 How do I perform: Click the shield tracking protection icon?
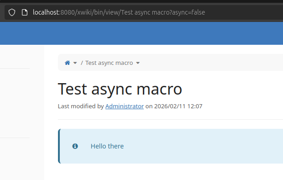coord(12,12)
